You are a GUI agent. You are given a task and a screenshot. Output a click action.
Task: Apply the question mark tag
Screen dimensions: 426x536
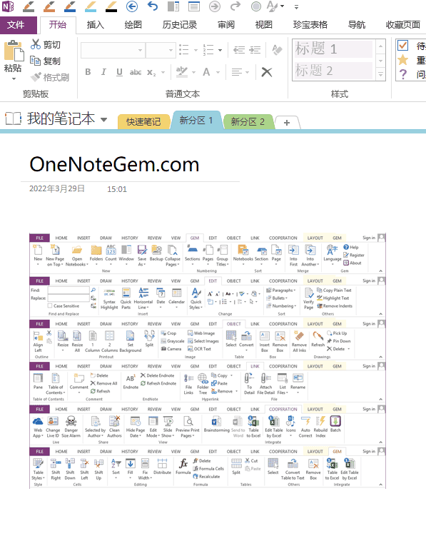click(403, 74)
